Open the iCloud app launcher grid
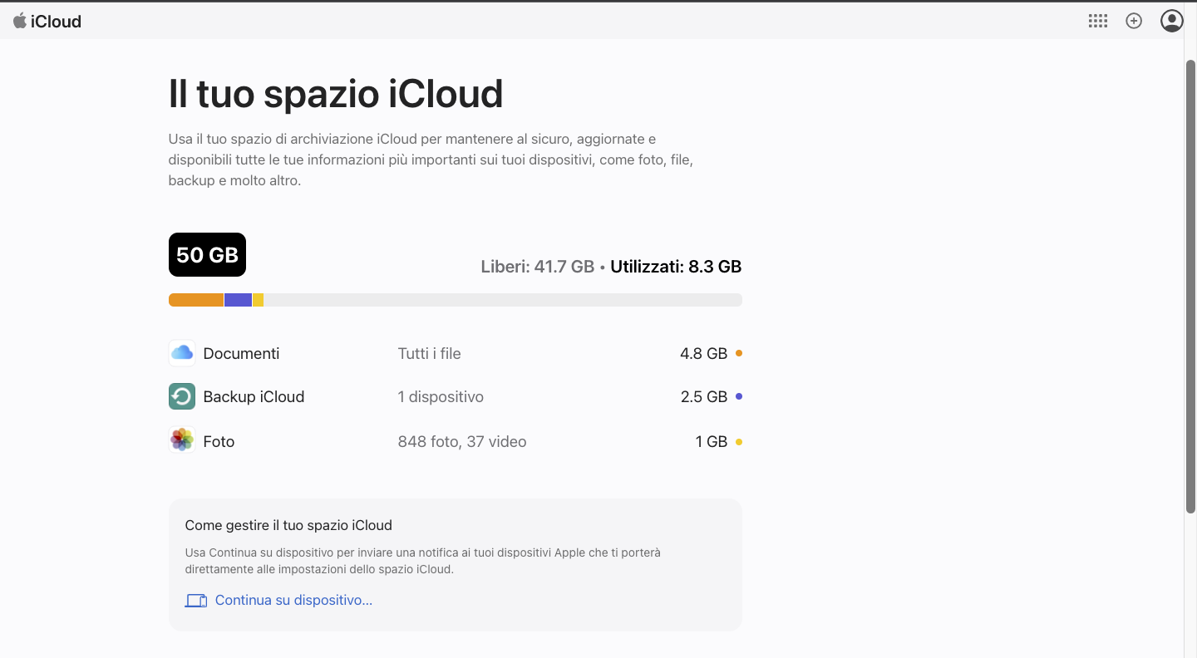Image resolution: width=1197 pixels, height=658 pixels. (1097, 21)
